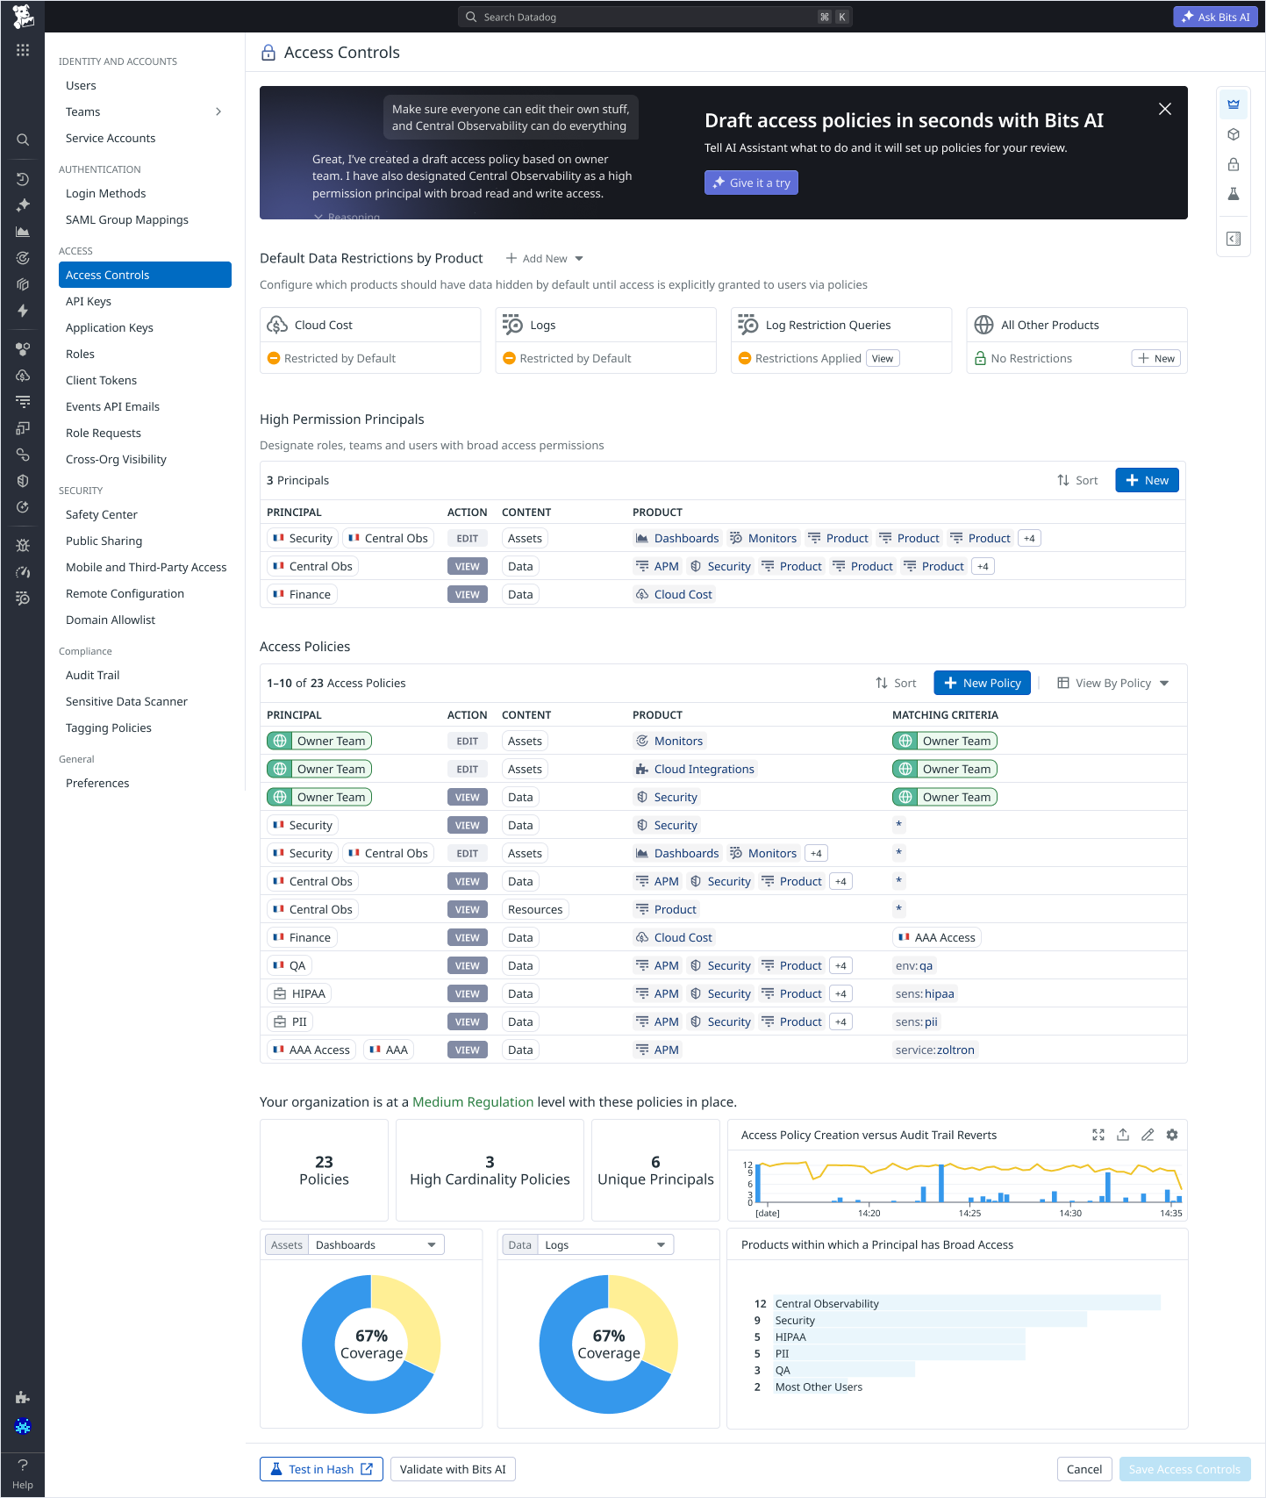Click the pencil edit icon on the chart
This screenshot has height=1498, width=1266.
[x=1147, y=1135]
